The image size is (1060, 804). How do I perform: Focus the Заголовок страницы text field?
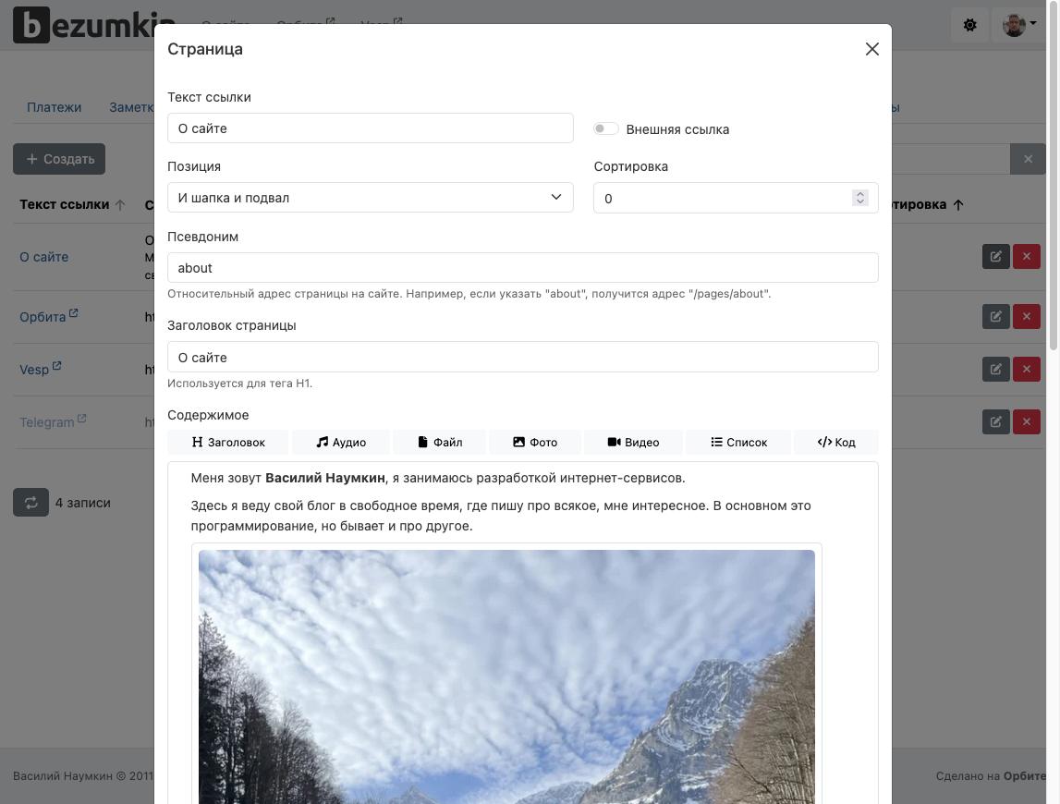pos(522,358)
